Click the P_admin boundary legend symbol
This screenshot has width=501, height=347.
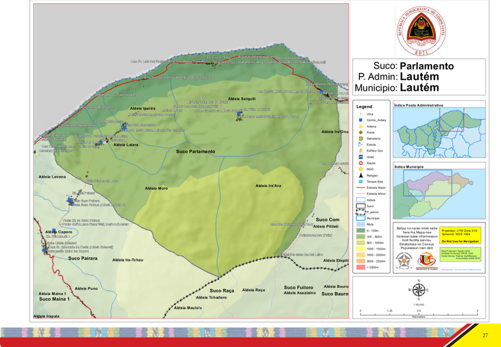point(361,212)
